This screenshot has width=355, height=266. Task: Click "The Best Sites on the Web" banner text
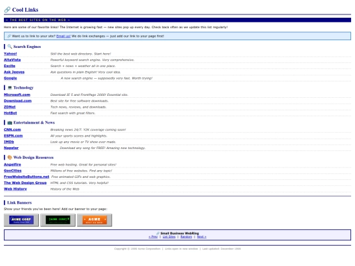click(38, 20)
